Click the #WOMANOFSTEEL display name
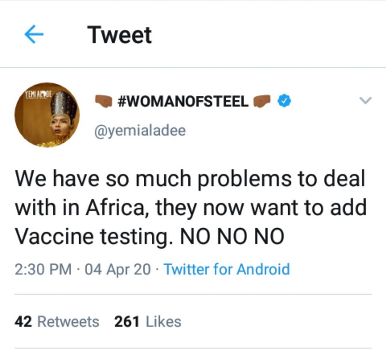Screen dimensions: 386x352 click(x=183, y=101)
